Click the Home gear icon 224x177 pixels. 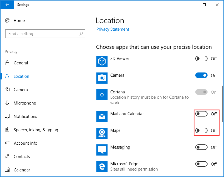click(7, 20)
